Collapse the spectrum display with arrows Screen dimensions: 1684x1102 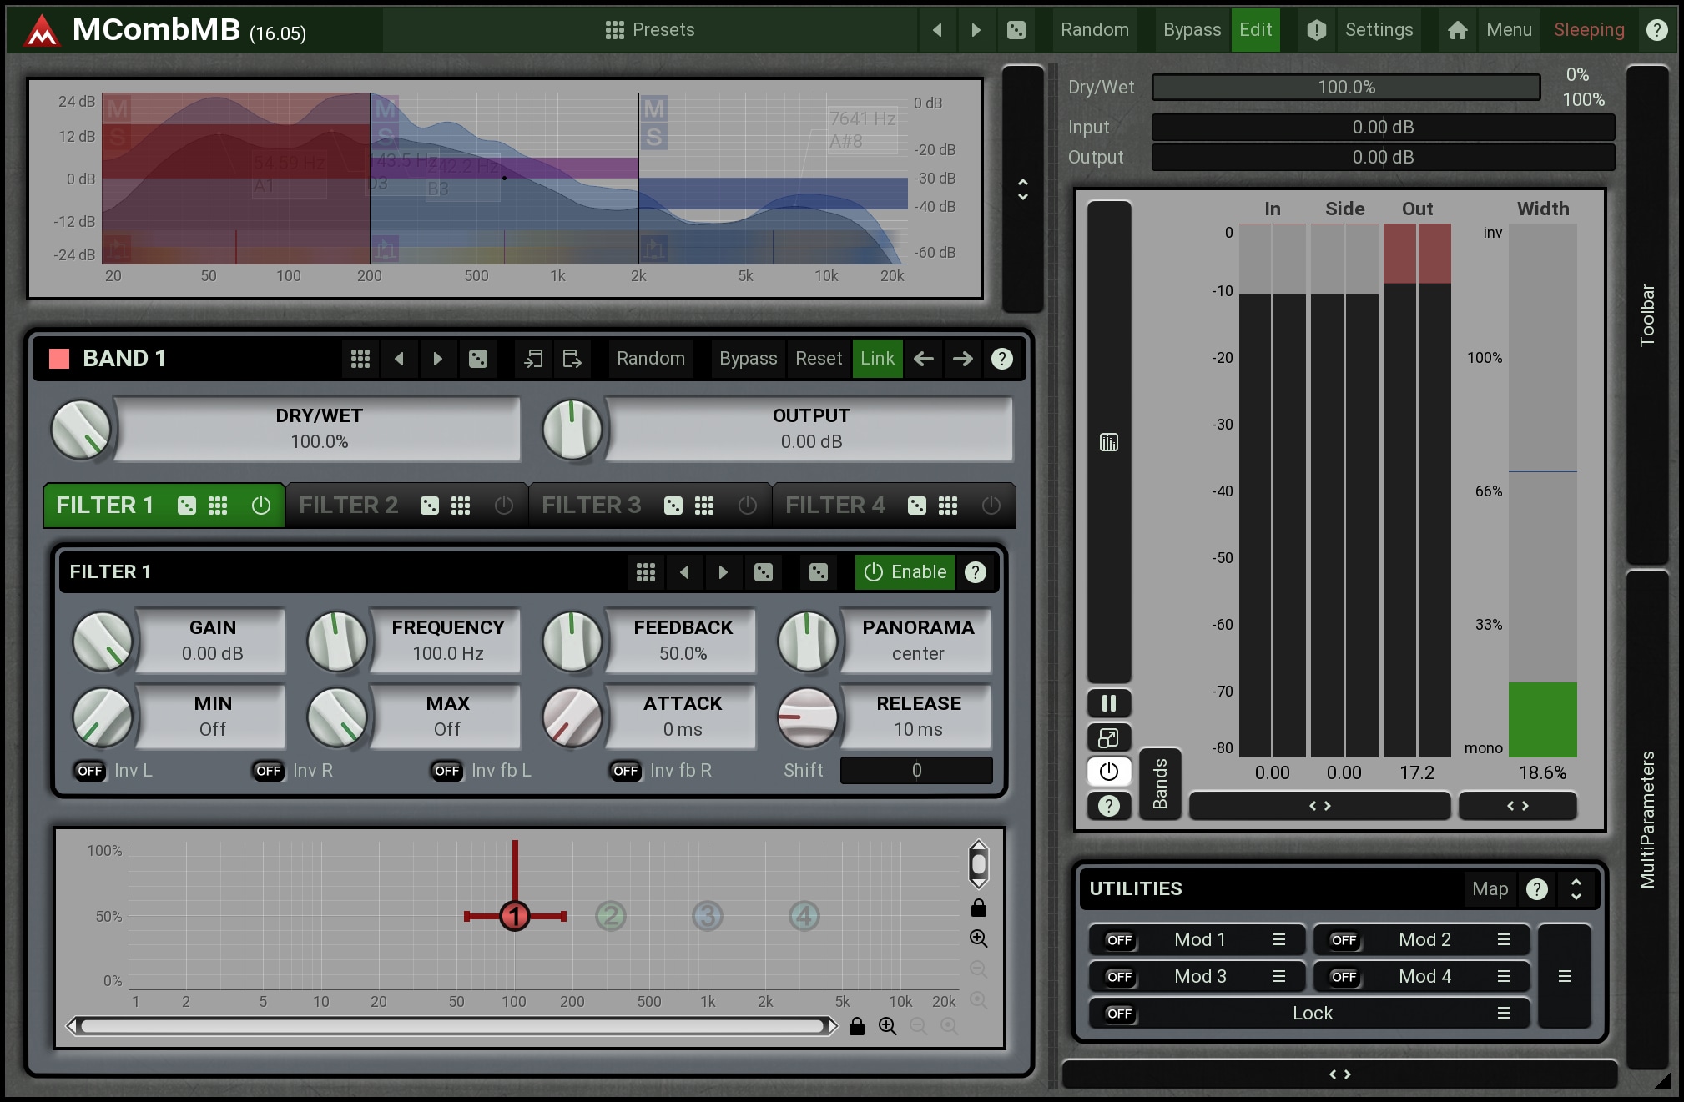coord(1022,189)
